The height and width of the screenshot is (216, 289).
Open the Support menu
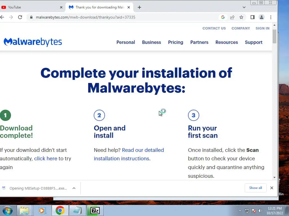[254, 42]
